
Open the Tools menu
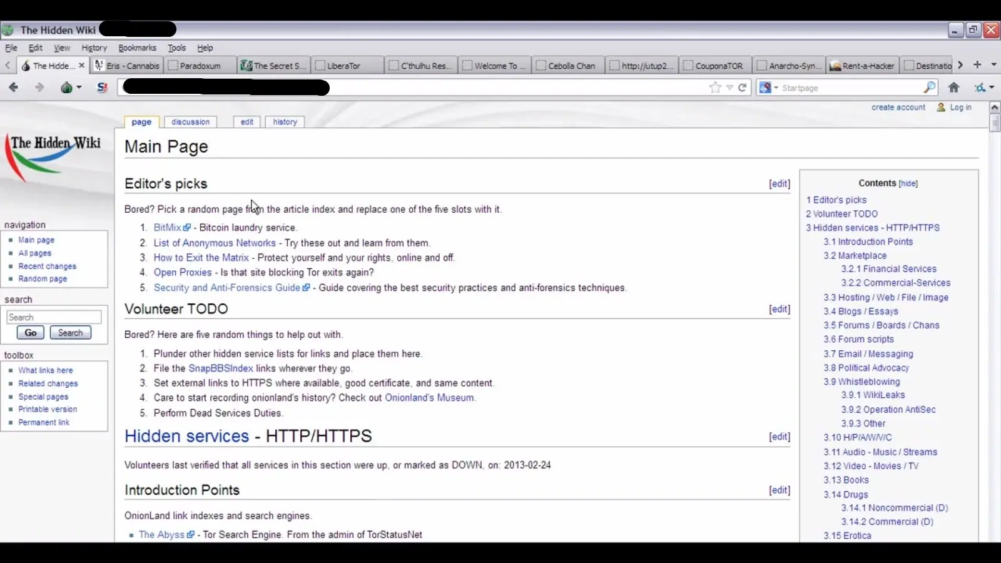pos(176,48)
